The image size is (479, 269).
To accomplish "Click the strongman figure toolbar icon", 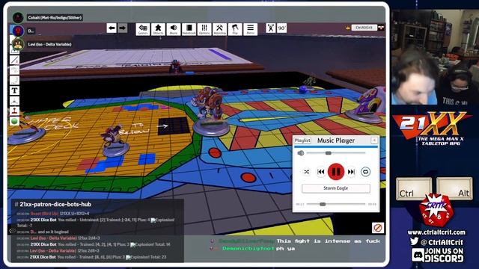I will click(270, 28).
